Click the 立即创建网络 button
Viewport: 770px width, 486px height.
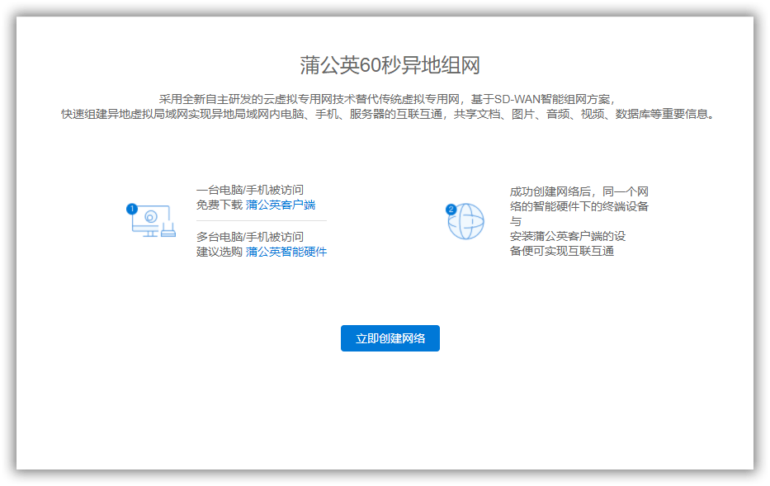point(390,338)
